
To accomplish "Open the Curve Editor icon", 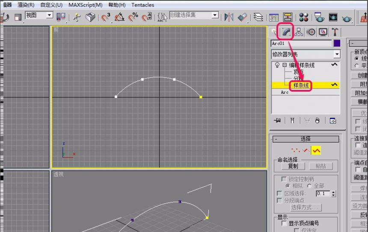I will (274, 18).
